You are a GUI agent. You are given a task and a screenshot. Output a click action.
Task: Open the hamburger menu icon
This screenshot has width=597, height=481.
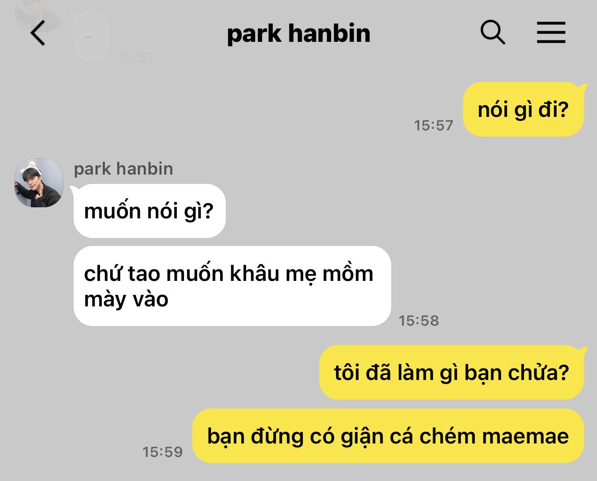tap(551, 33)
